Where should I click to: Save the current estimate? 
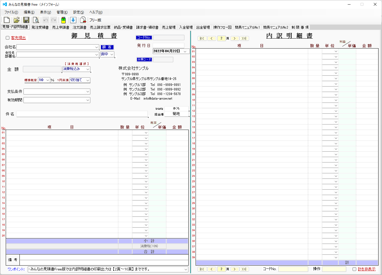pyautogui.click(x=26, y=19)
